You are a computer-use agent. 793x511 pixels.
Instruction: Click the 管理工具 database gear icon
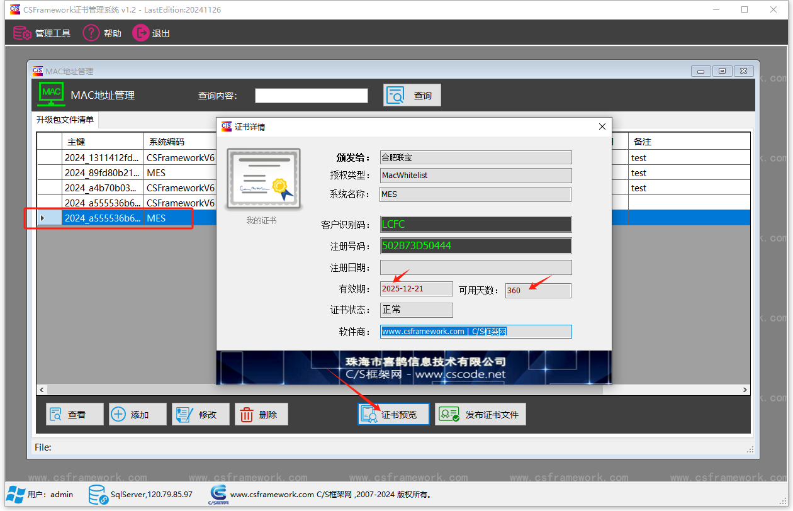coord(23,33)
